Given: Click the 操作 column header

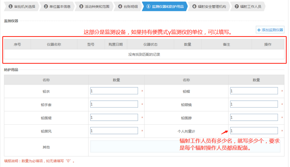Looking at the screenshot, I should click(x=268, y=44).
